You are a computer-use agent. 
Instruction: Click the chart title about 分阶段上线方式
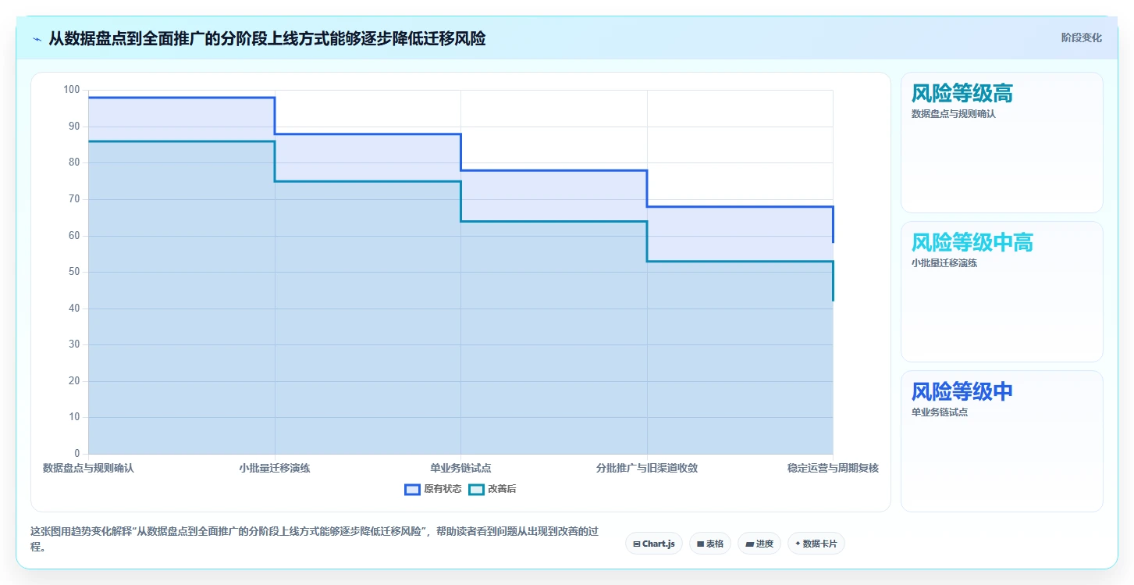point(267,38)
